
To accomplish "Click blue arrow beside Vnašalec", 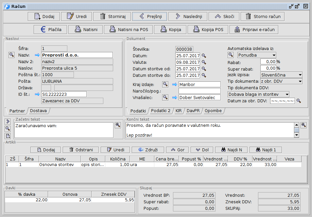I will pyautogui.click(x=175, y=98).
